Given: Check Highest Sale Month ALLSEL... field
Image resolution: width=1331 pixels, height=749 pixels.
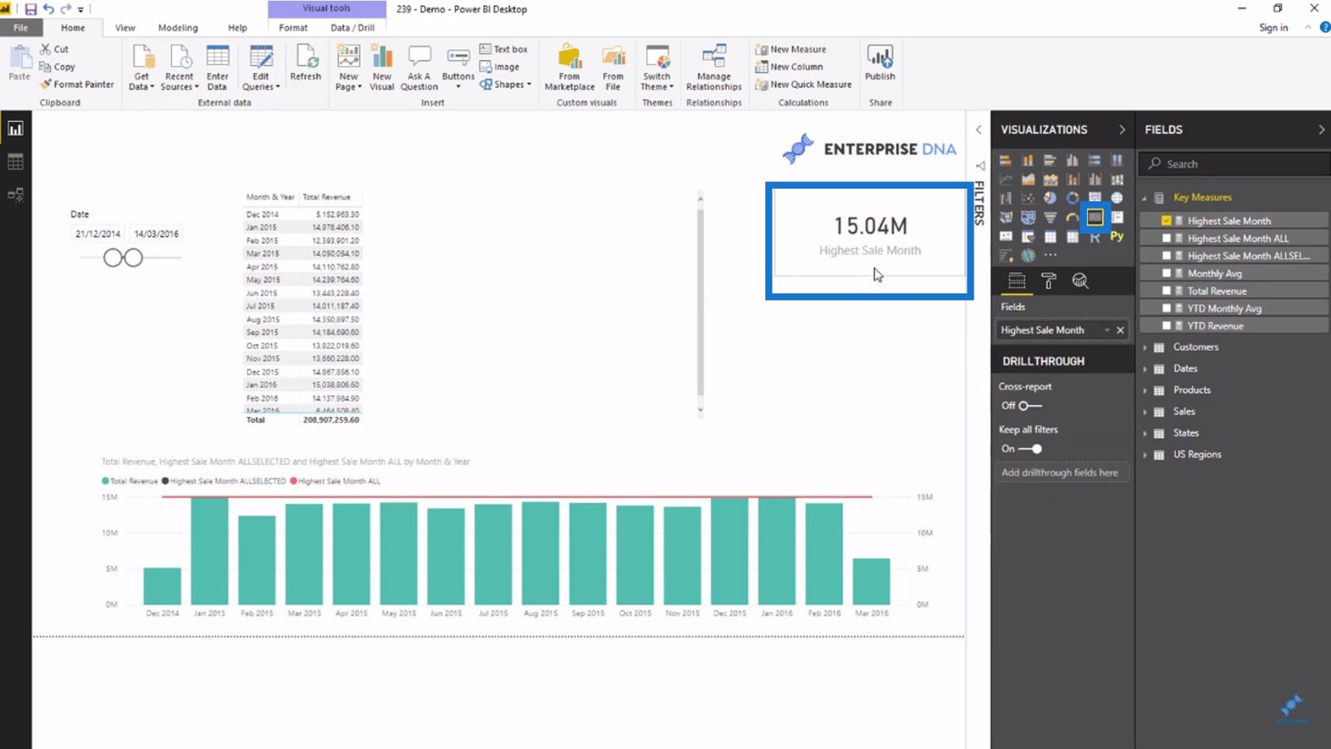Looking at the screenshot, I should click(x=1166, y=256).
